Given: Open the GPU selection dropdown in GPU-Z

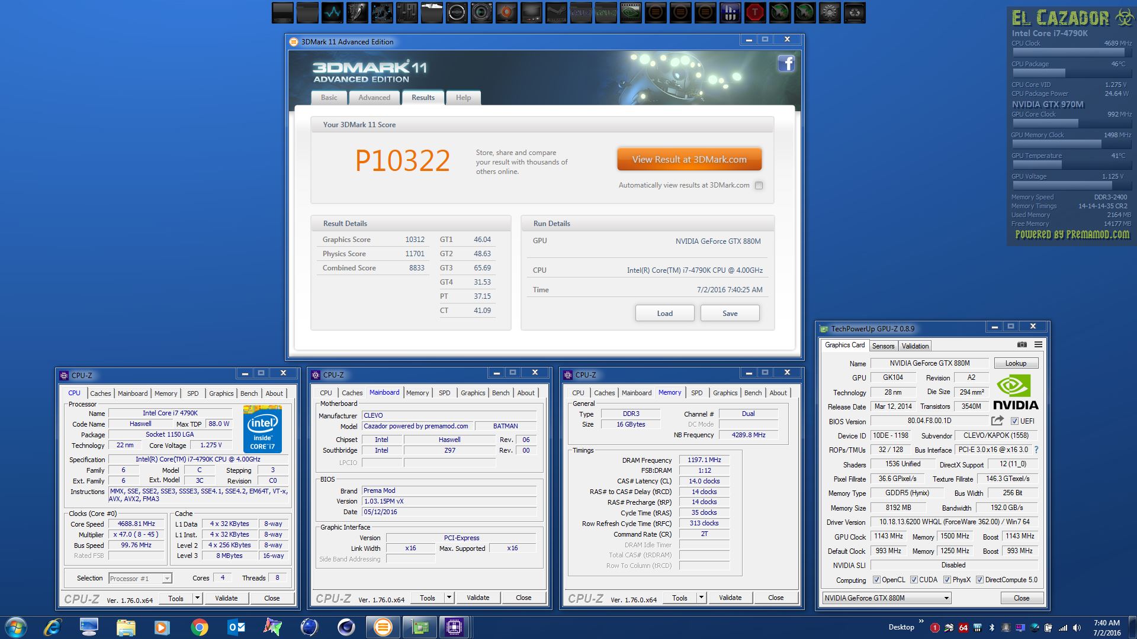Looking at the screenshot, I should tap(887, 598).
